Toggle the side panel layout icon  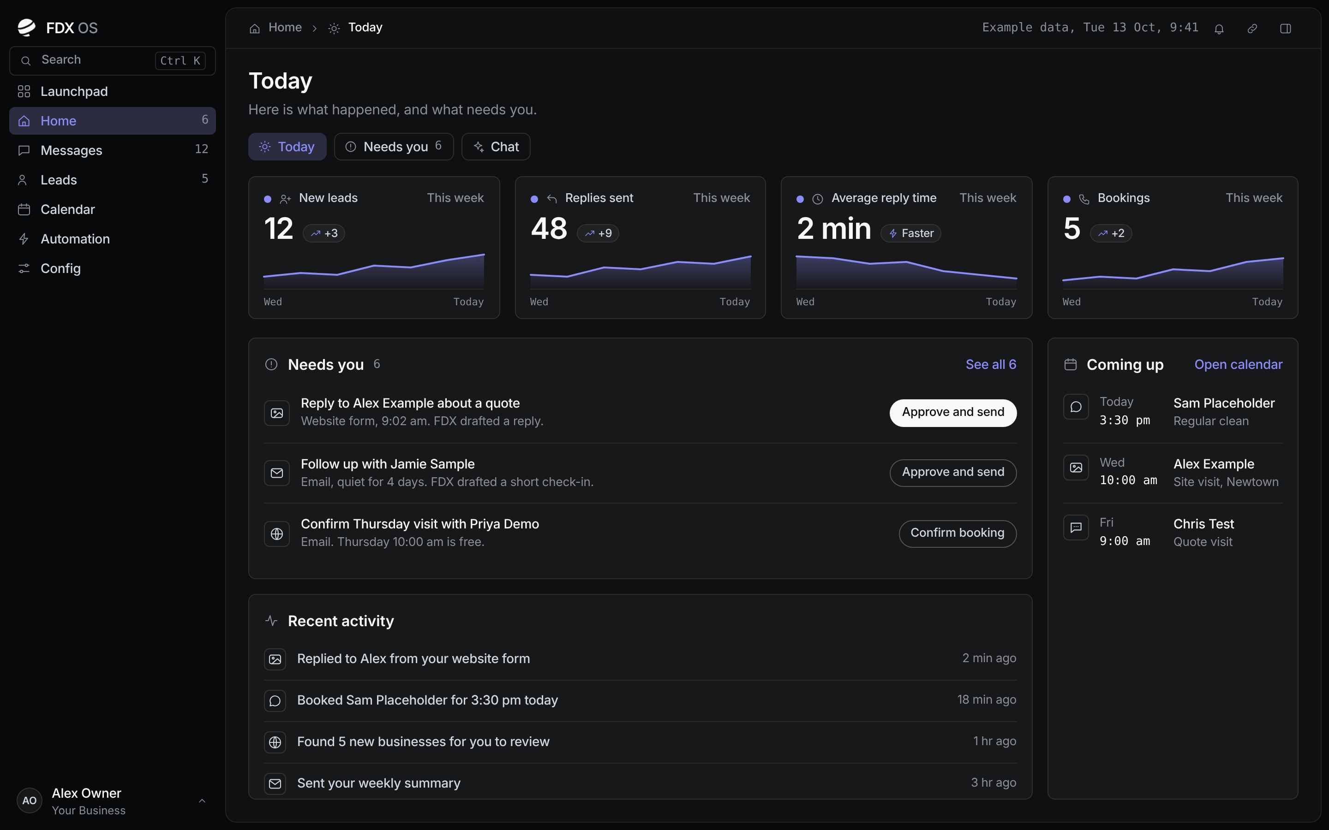click(1286, 29)
